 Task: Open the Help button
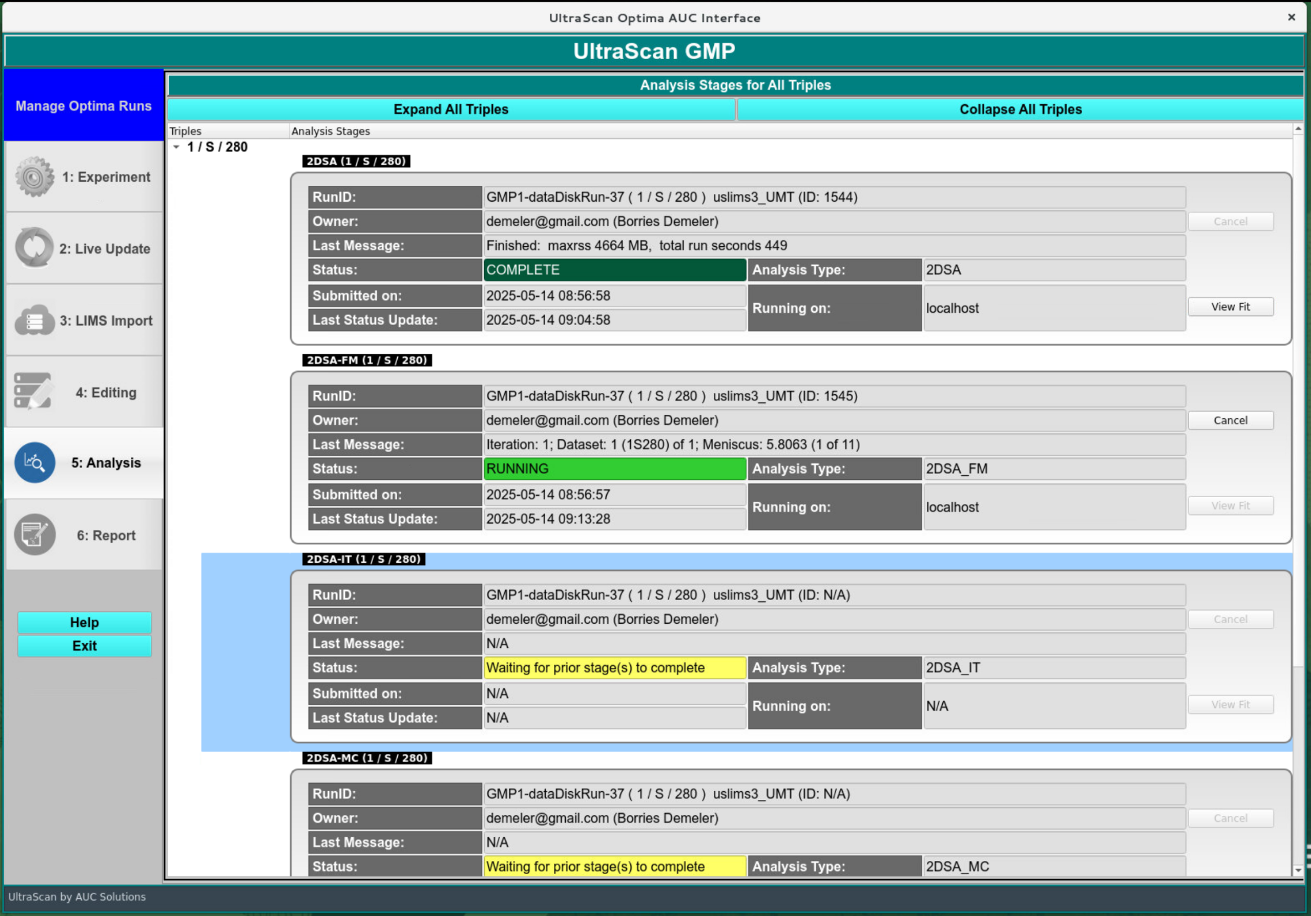(x=84, y=622)
